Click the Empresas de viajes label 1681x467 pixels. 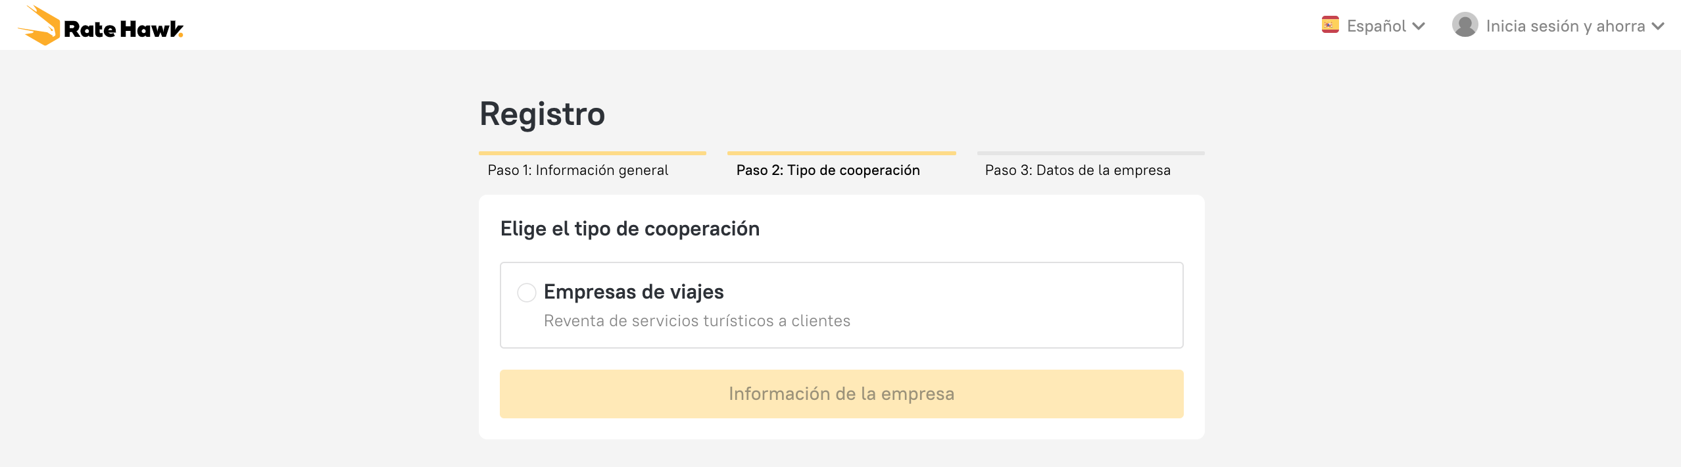coord(633,291)
